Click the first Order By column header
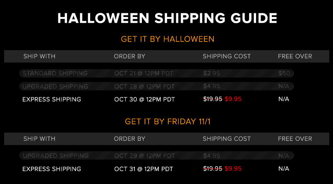 (129, 56)
